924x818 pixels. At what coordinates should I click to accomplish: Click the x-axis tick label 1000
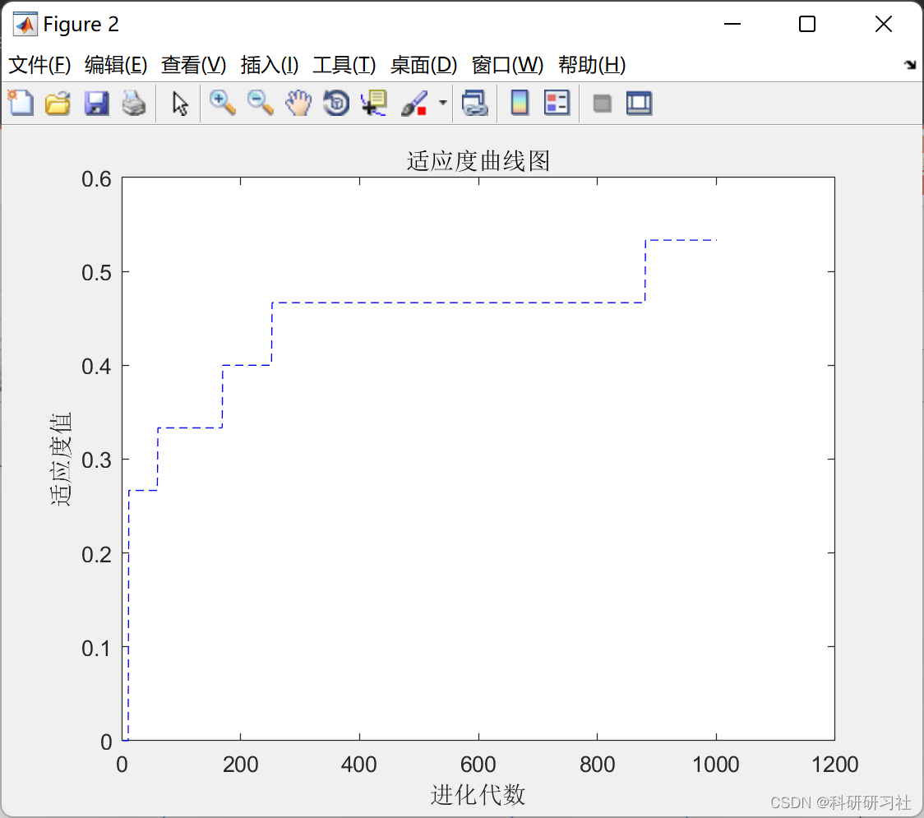point(715,765)
